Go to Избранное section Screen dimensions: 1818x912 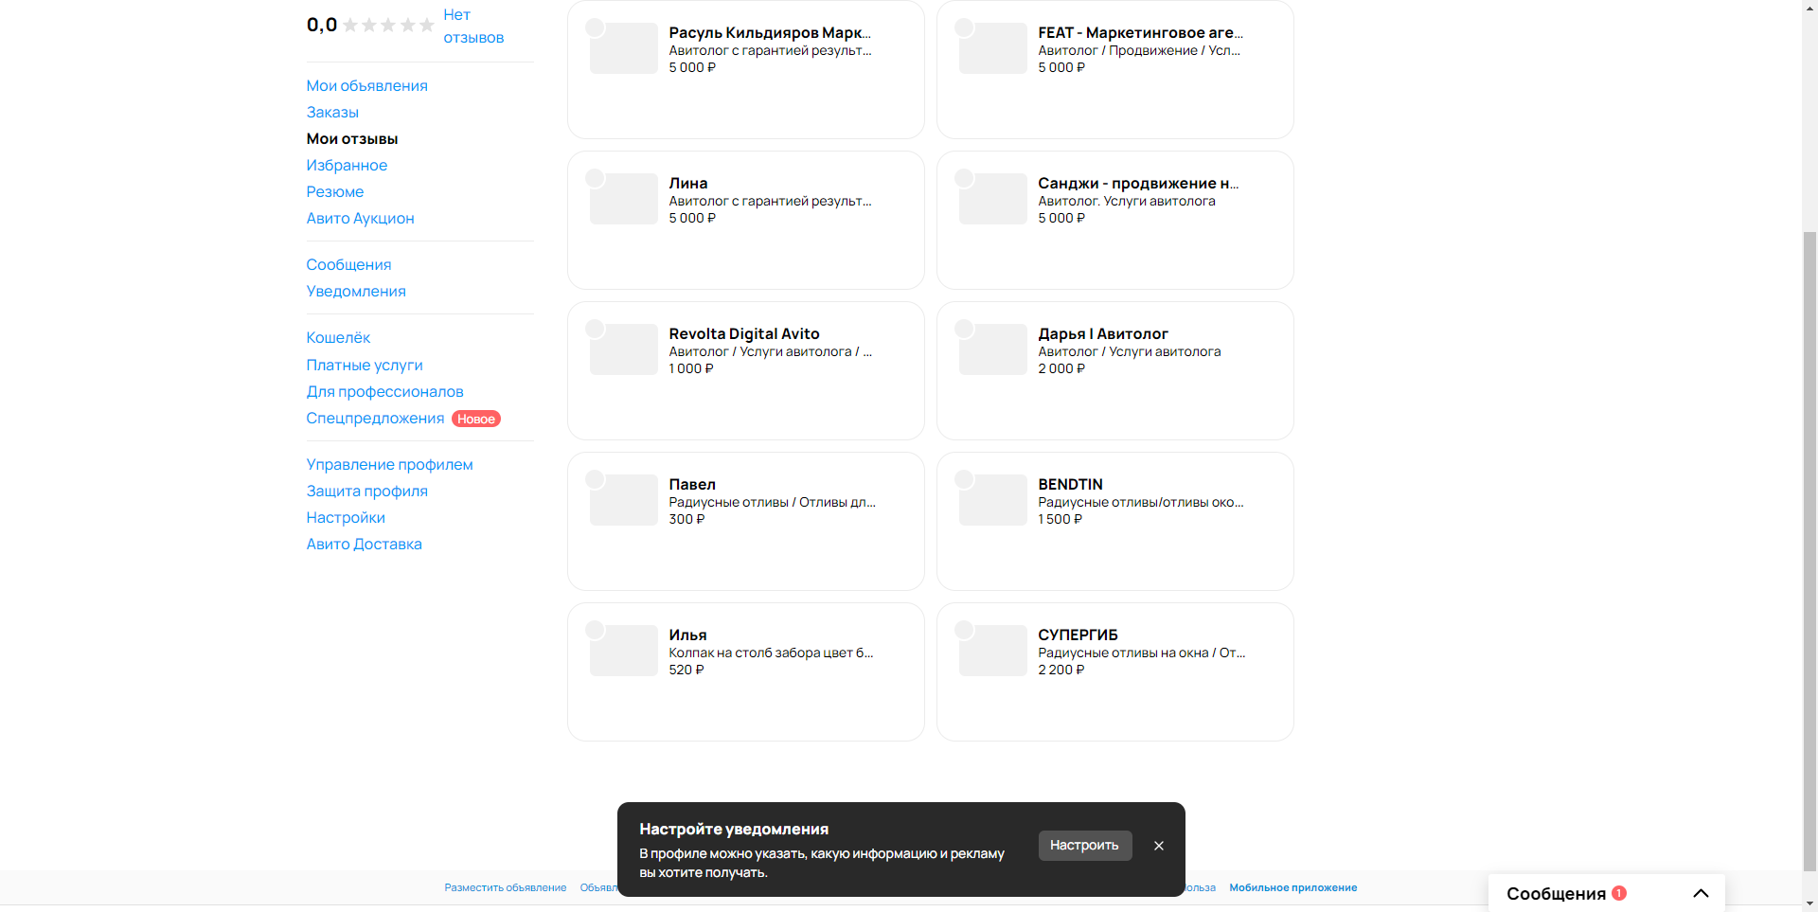[347, 165]
